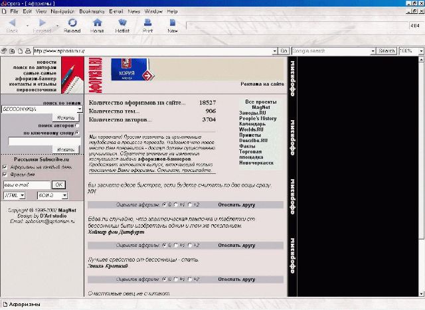Screen dimensions: 425x310
Task: Open the File menu
Action: coord(14,11)
